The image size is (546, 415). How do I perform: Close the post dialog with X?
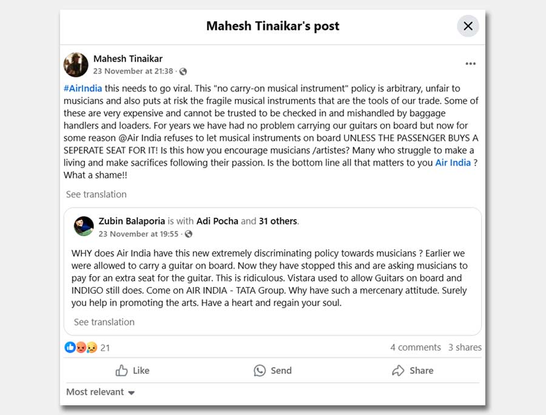468,26
